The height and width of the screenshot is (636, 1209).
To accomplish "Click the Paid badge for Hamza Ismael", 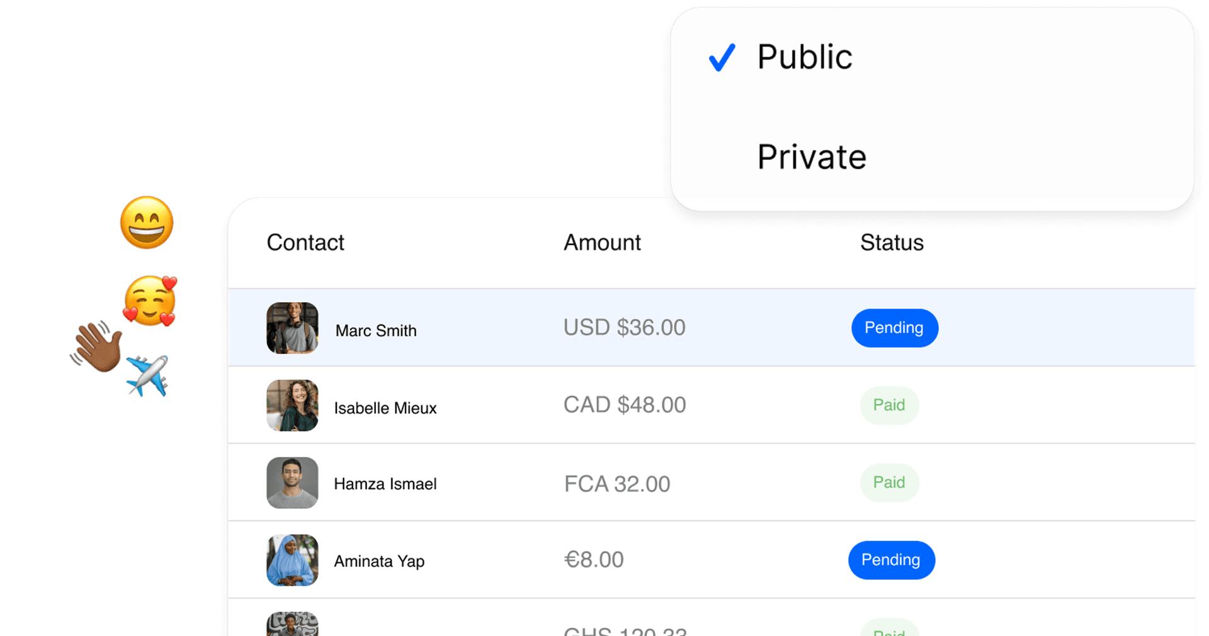I will [889, 483].
